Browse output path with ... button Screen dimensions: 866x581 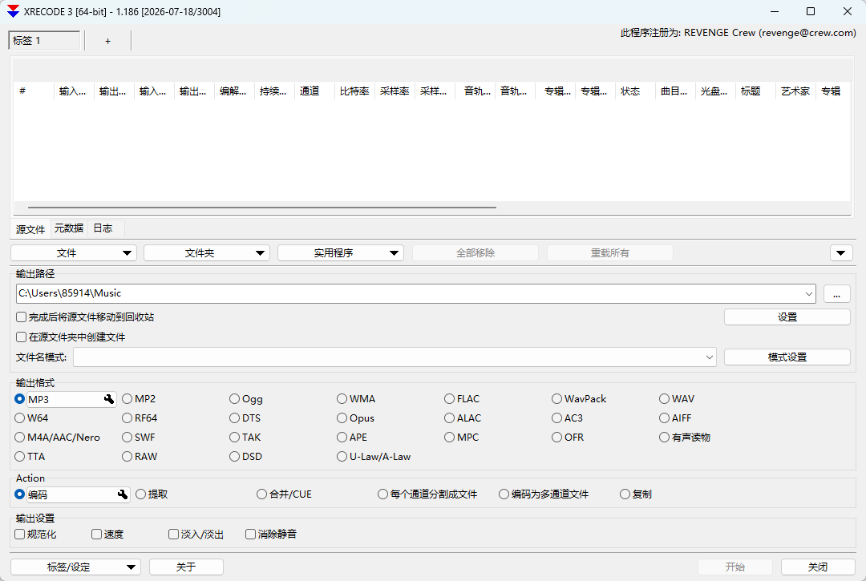(x=836, y=294)
